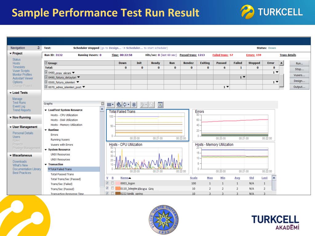Screen dimensions: 315x236
Task: Expand the 0480_onay_ekrani group row
Action: [x=46, y=73]
